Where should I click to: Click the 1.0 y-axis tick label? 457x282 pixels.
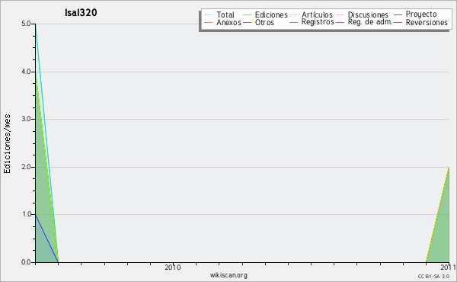tap(27, 214)
